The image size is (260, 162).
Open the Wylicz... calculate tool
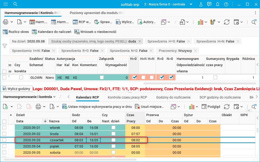125,22
